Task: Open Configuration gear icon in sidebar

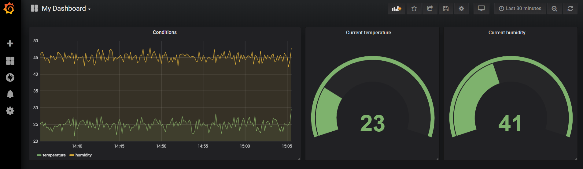Action: click(10, 111)
